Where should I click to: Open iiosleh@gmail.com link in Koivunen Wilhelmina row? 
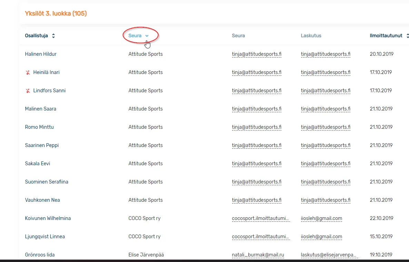coord(321,218)
